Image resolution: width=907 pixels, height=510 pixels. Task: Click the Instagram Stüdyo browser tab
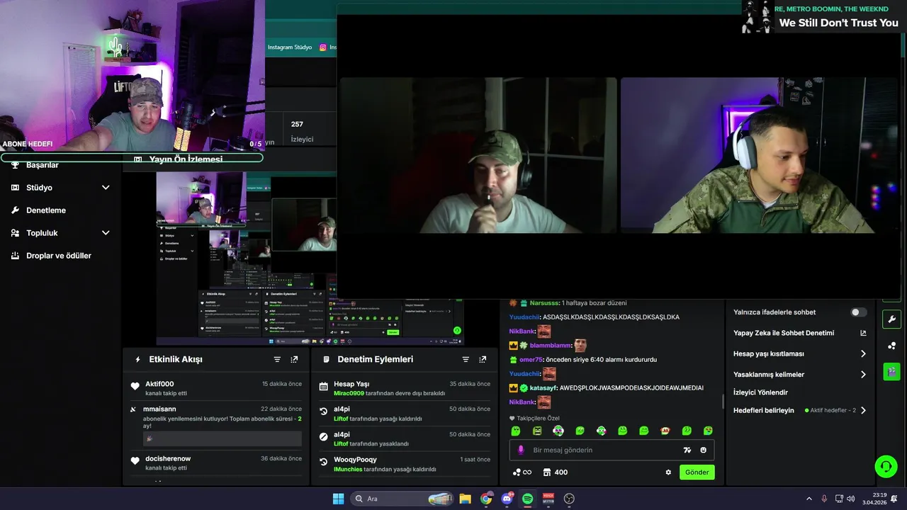(290, 47)
